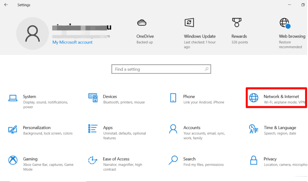
Task: Open the Privacy lock icon
Action: pos(254,160)
